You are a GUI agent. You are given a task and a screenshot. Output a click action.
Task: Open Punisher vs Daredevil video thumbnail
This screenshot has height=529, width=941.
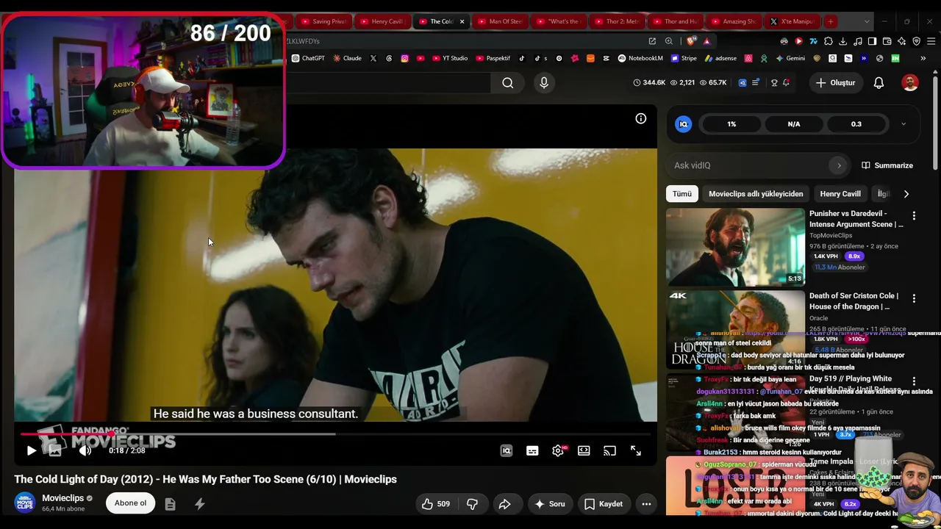tap(735, 247)
